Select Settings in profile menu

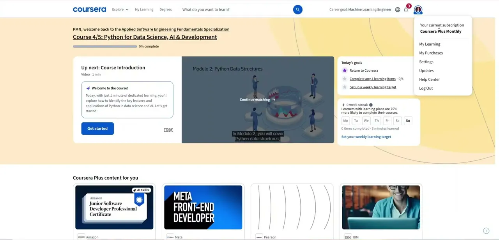426,62
